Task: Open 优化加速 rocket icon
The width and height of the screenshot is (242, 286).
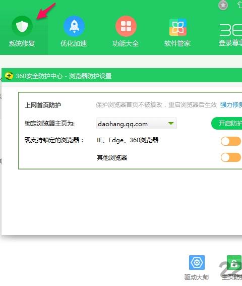Action: coord(74,26)
